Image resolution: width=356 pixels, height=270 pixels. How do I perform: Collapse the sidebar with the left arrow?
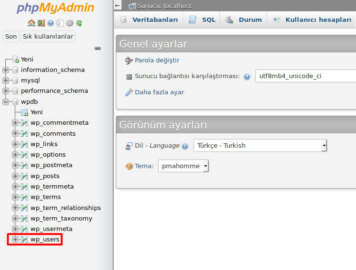point(118,6)
